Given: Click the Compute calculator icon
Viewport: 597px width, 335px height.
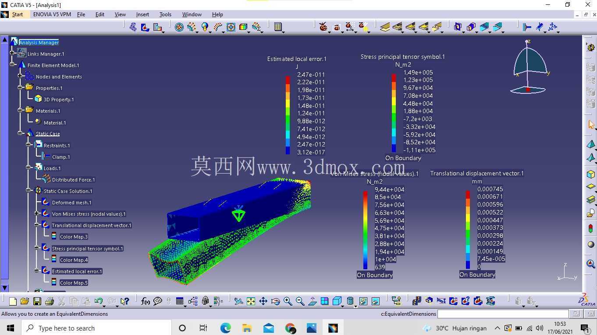Looking at the screenshot, I should [x=277, y=27].
